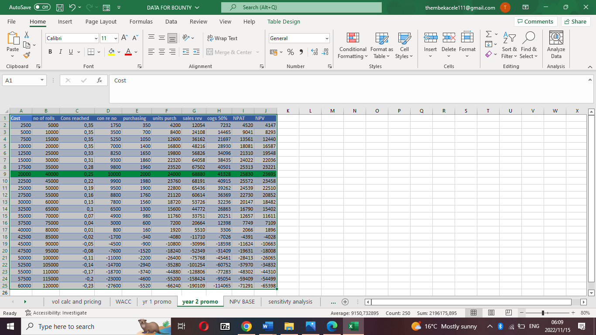Expand the Name Box dropdown
The image size is (596, 335).
[42, 80]
